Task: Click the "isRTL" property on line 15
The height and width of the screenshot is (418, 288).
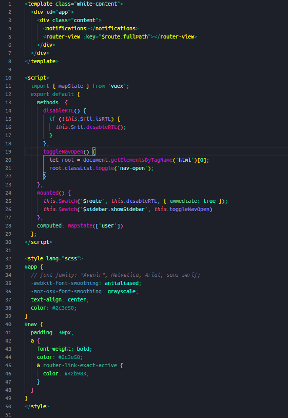Action: [x=103, y=119]
